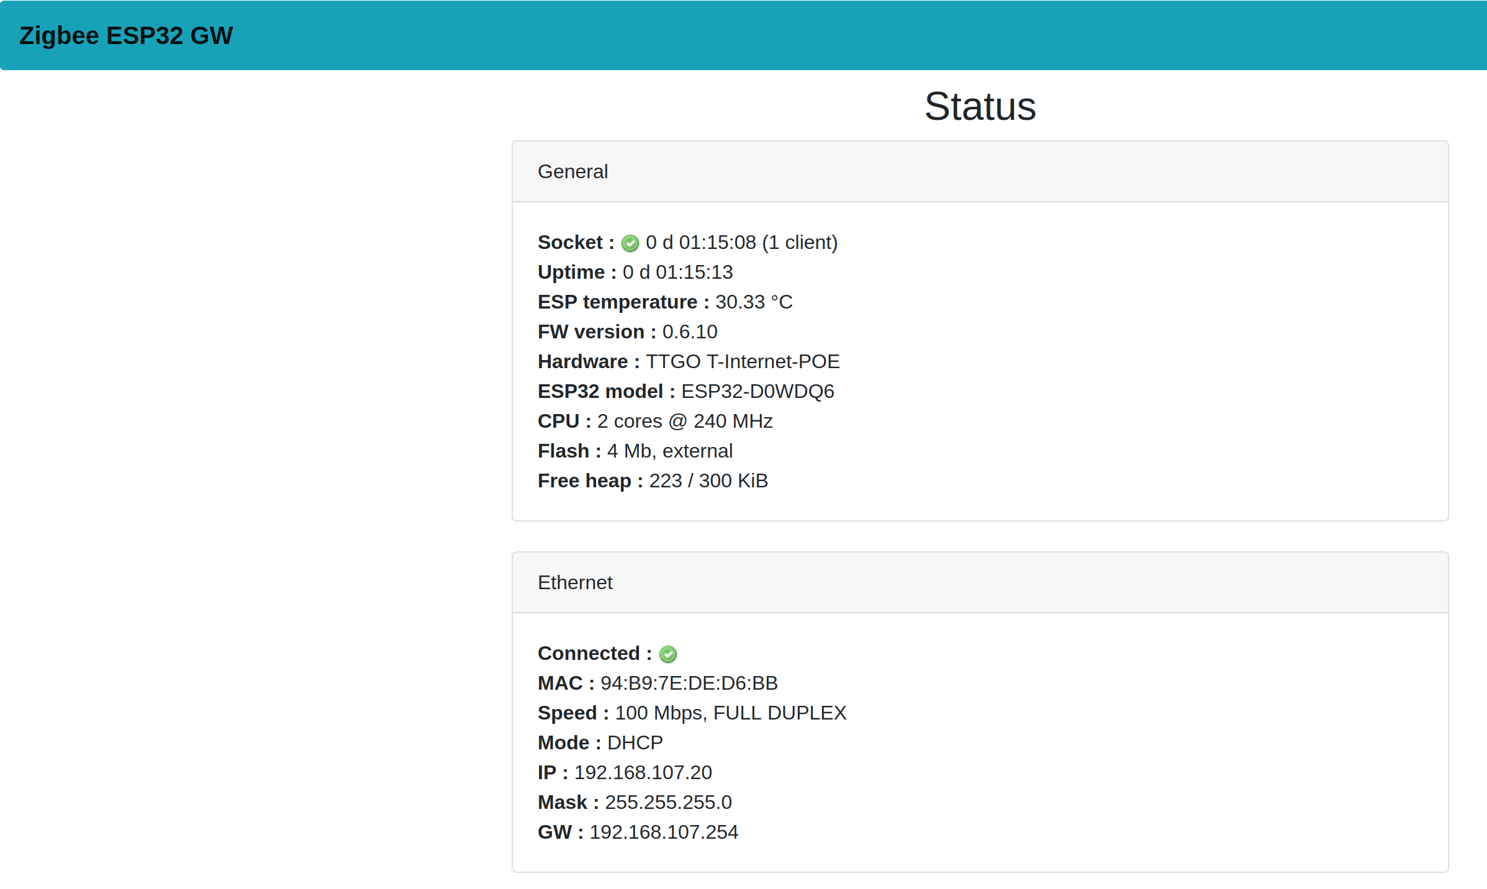Click the General card header
1487x889 pixels.
click(980, 171)
